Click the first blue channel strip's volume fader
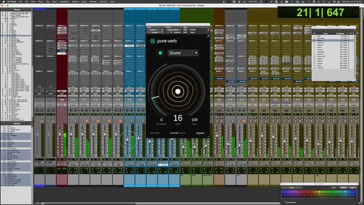Screen dimensions: 364x205 pos(127,140)
